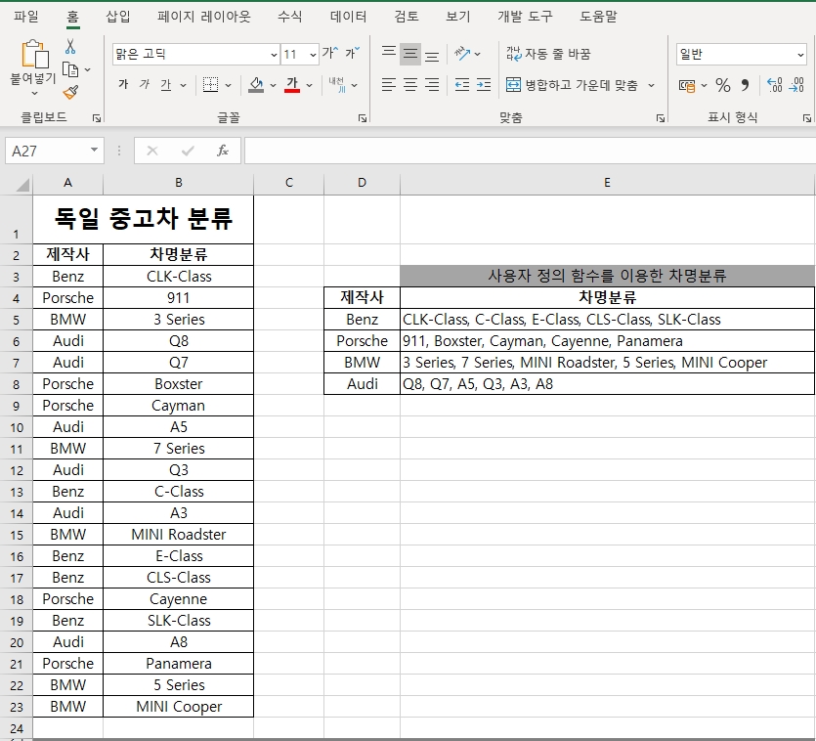Open the font (글꼴) group dialog launcher
This screenshot has width=816, height=741.
point(363,118)
